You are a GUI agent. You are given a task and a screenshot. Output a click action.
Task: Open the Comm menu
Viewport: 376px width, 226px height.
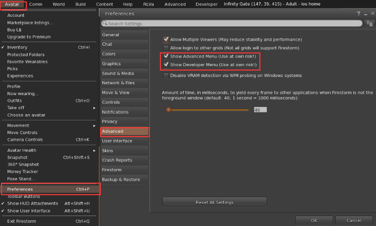point(35,5)
